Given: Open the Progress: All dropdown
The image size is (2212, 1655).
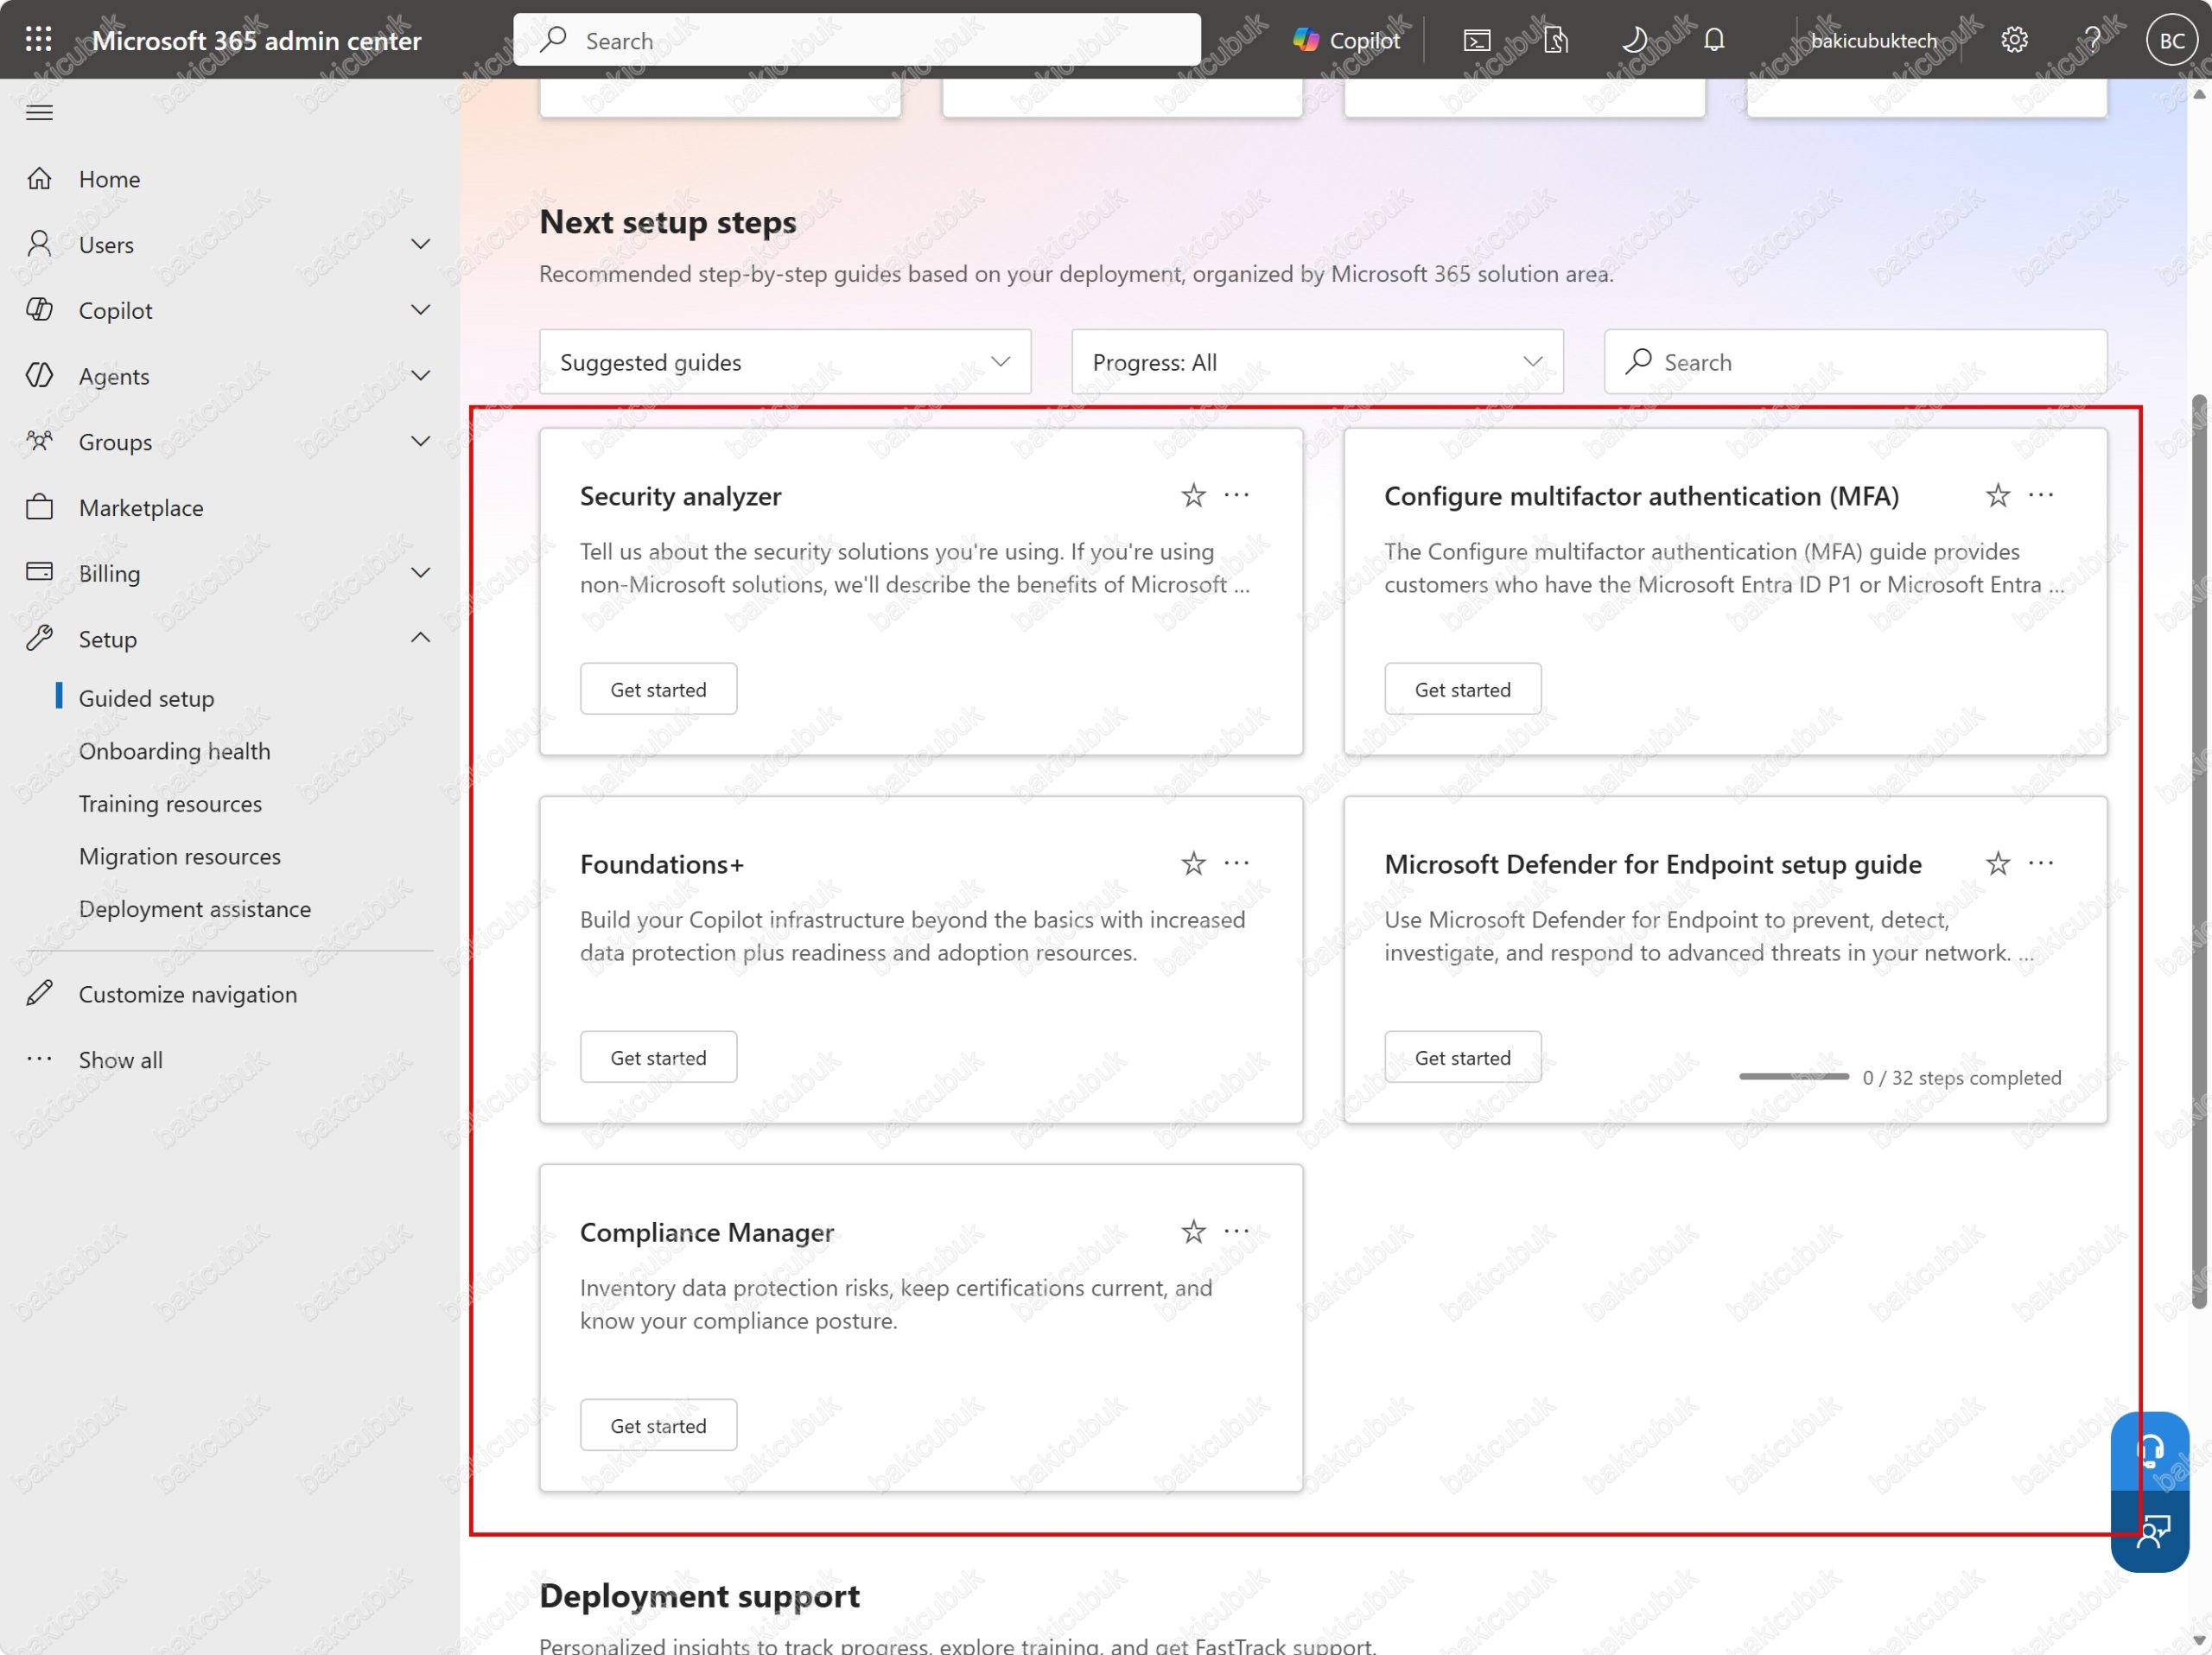Looking at the screenshot, I should pos(1317,362).
